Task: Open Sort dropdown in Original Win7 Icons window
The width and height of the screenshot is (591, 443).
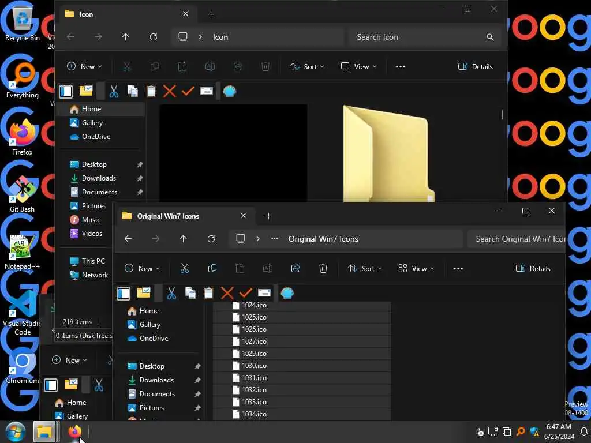Action: coord(365,269)
